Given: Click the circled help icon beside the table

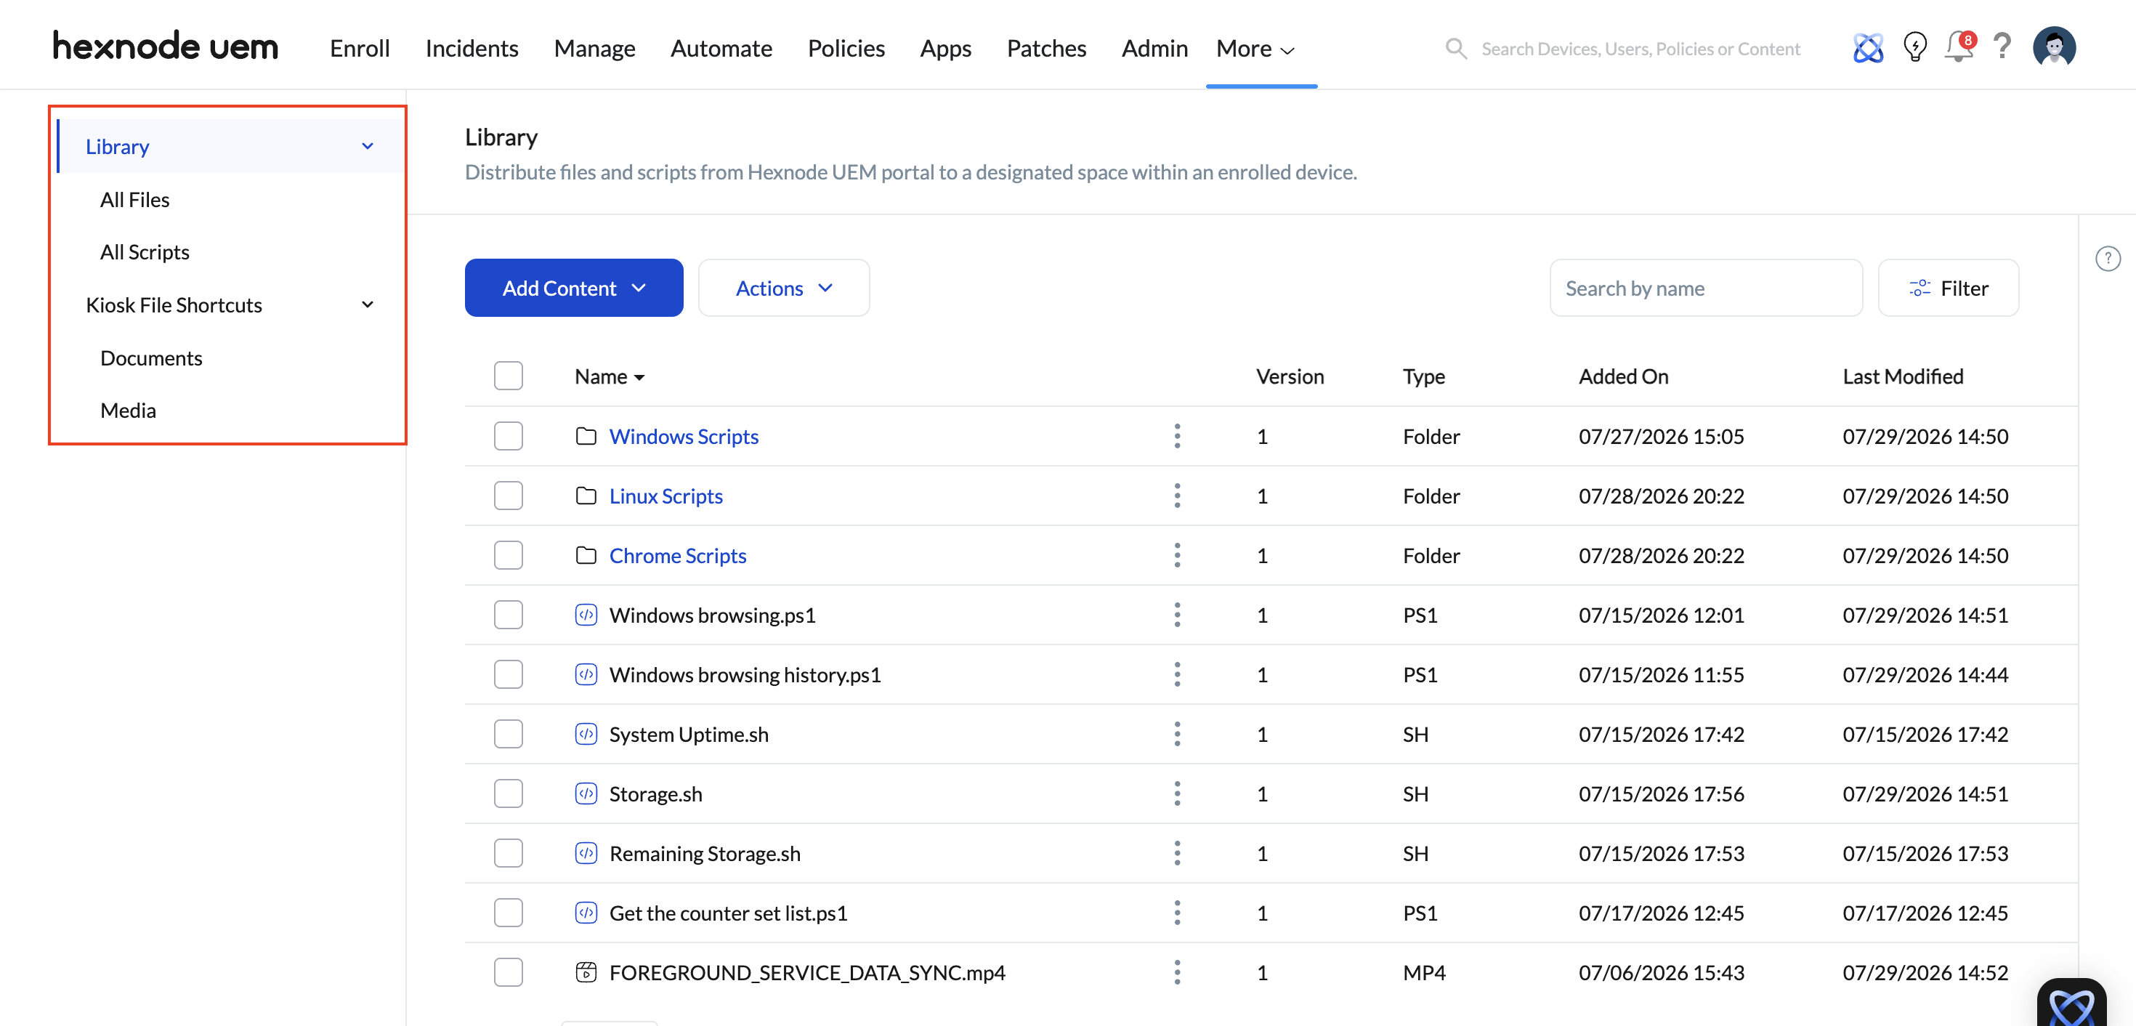Looking at the screenshot, I should [2107, 259].
